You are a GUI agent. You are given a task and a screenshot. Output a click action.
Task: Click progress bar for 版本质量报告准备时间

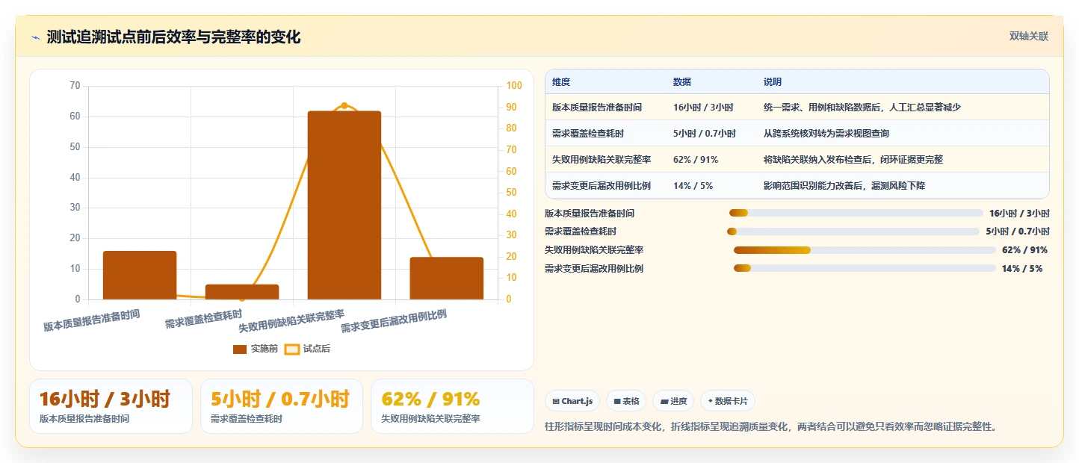[856, 214]
